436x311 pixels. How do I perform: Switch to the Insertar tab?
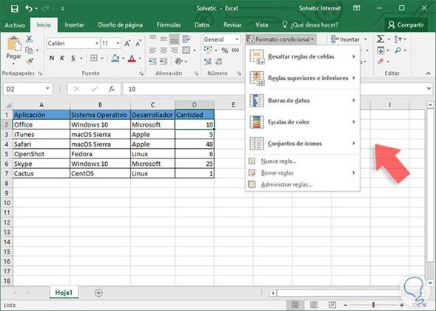[74, 25]
